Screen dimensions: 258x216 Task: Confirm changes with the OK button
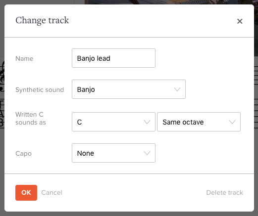26,193
